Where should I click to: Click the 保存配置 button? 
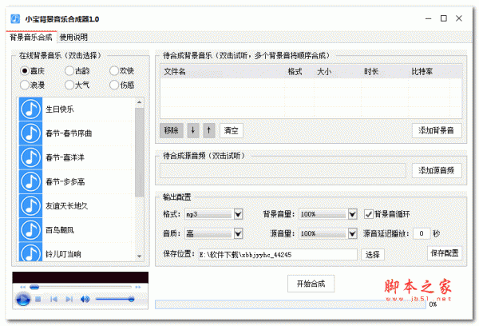(x=445, y=253)
